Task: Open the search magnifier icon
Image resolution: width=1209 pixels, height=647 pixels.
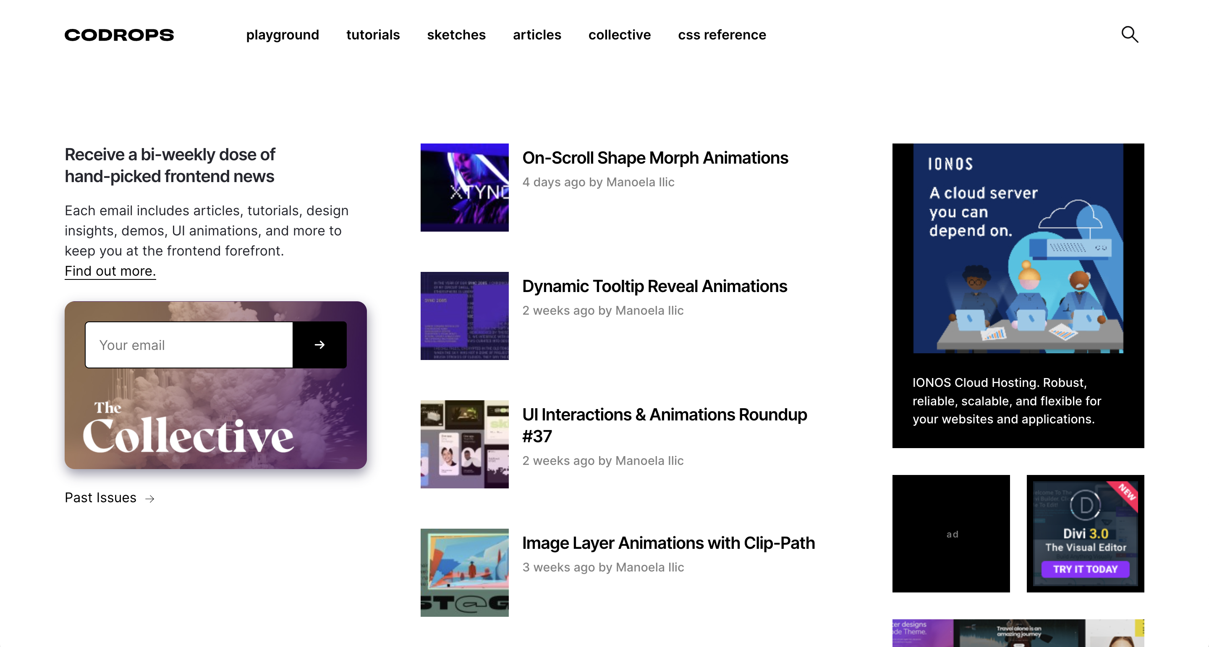Action: [1129, 34]
